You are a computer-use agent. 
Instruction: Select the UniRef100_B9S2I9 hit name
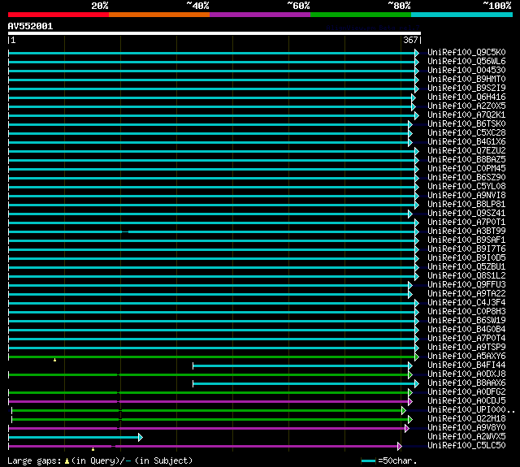(466, 89)
